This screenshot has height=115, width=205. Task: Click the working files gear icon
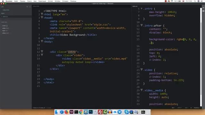(x=27, y=7)
